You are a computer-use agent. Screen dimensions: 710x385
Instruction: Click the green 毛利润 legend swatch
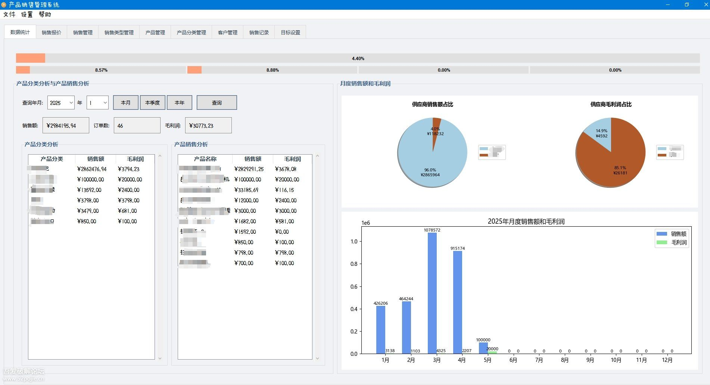(662, 242)
